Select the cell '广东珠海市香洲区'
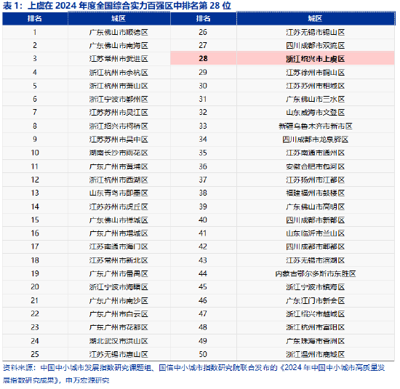 (x=316, y=341)
